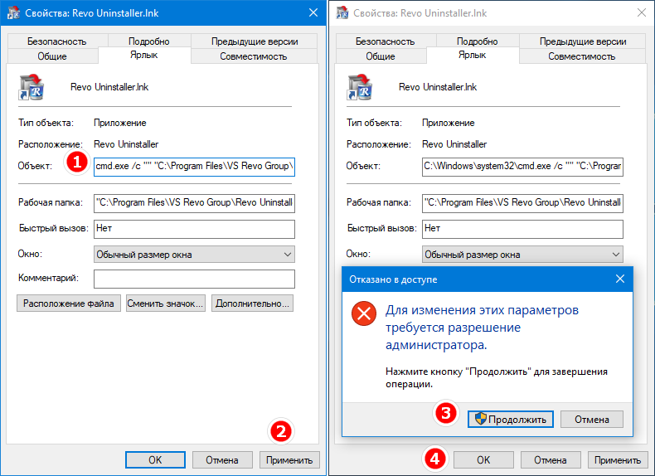
Task: Click the Расположение файла button
Action: [69, 304]
